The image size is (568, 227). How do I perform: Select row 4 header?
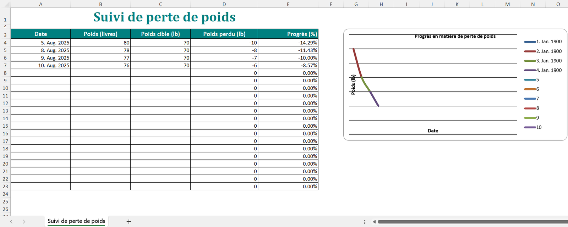point(5,43)
